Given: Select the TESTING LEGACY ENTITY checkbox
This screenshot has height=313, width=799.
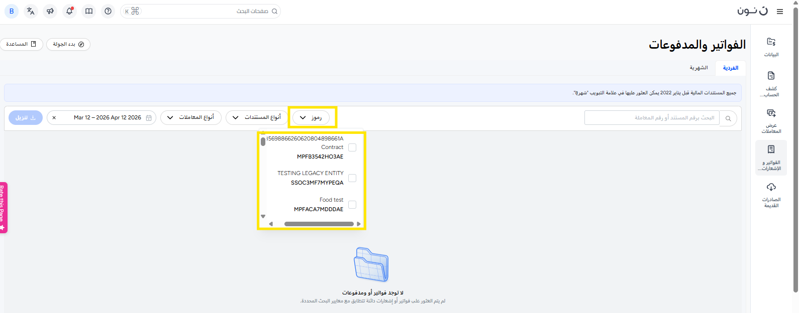Looking at the screenshot, I should tap(352, 178).
